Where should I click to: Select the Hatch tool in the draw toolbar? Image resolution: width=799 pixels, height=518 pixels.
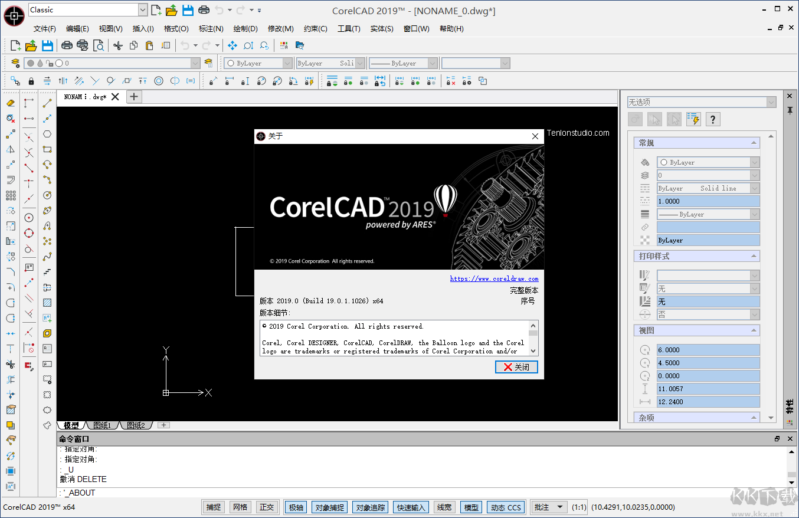coord(47,303)
